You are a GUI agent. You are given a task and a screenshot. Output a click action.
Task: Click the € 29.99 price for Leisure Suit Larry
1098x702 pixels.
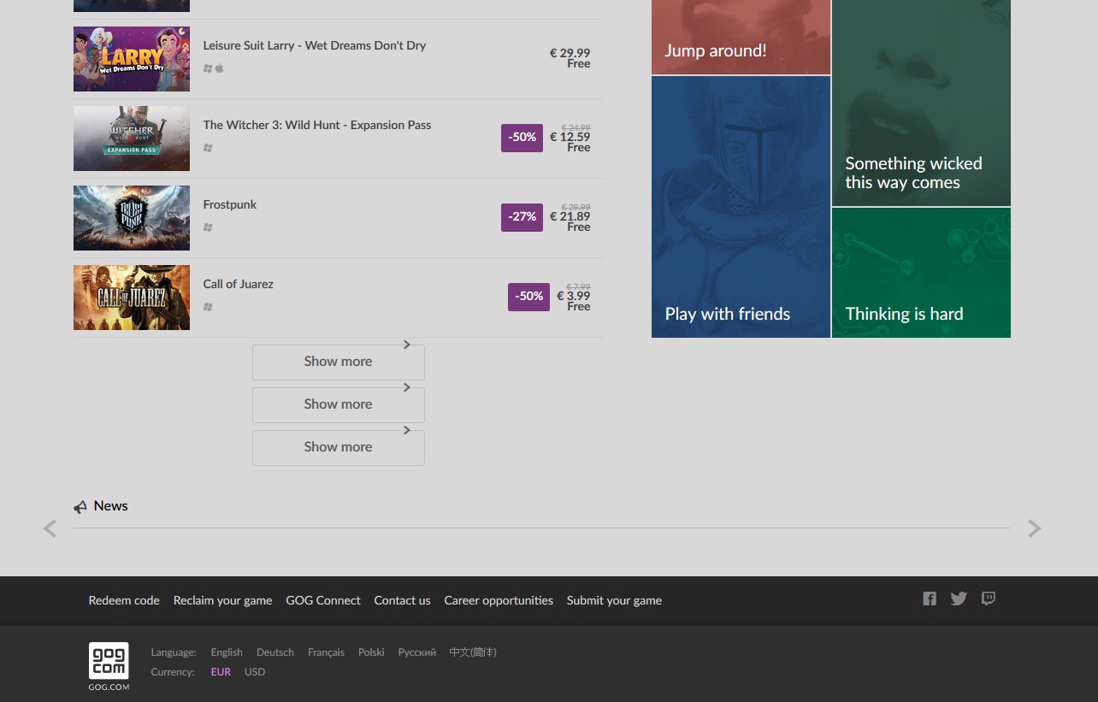coord(570,53)
